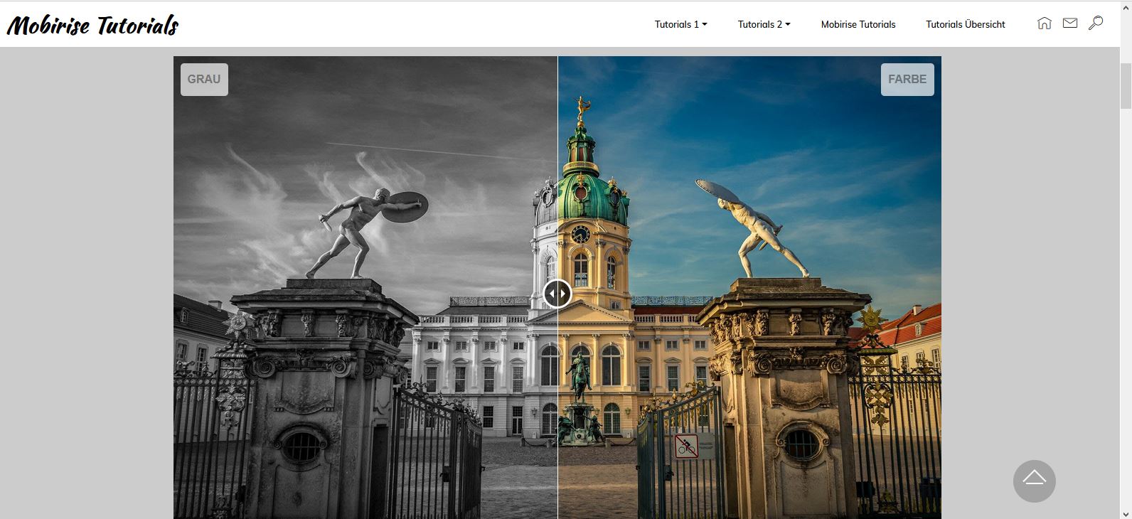This screenshot has width=1132, height=519.
Task: Click the GRAU label on the image
Action: (x=204, y=80)
